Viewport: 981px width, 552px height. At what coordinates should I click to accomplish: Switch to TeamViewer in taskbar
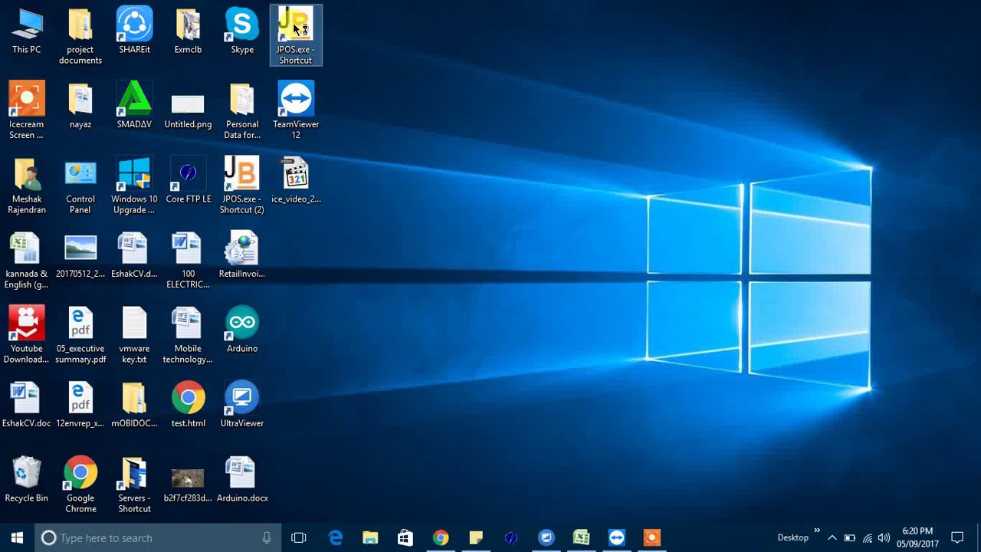tap(617, 537)
